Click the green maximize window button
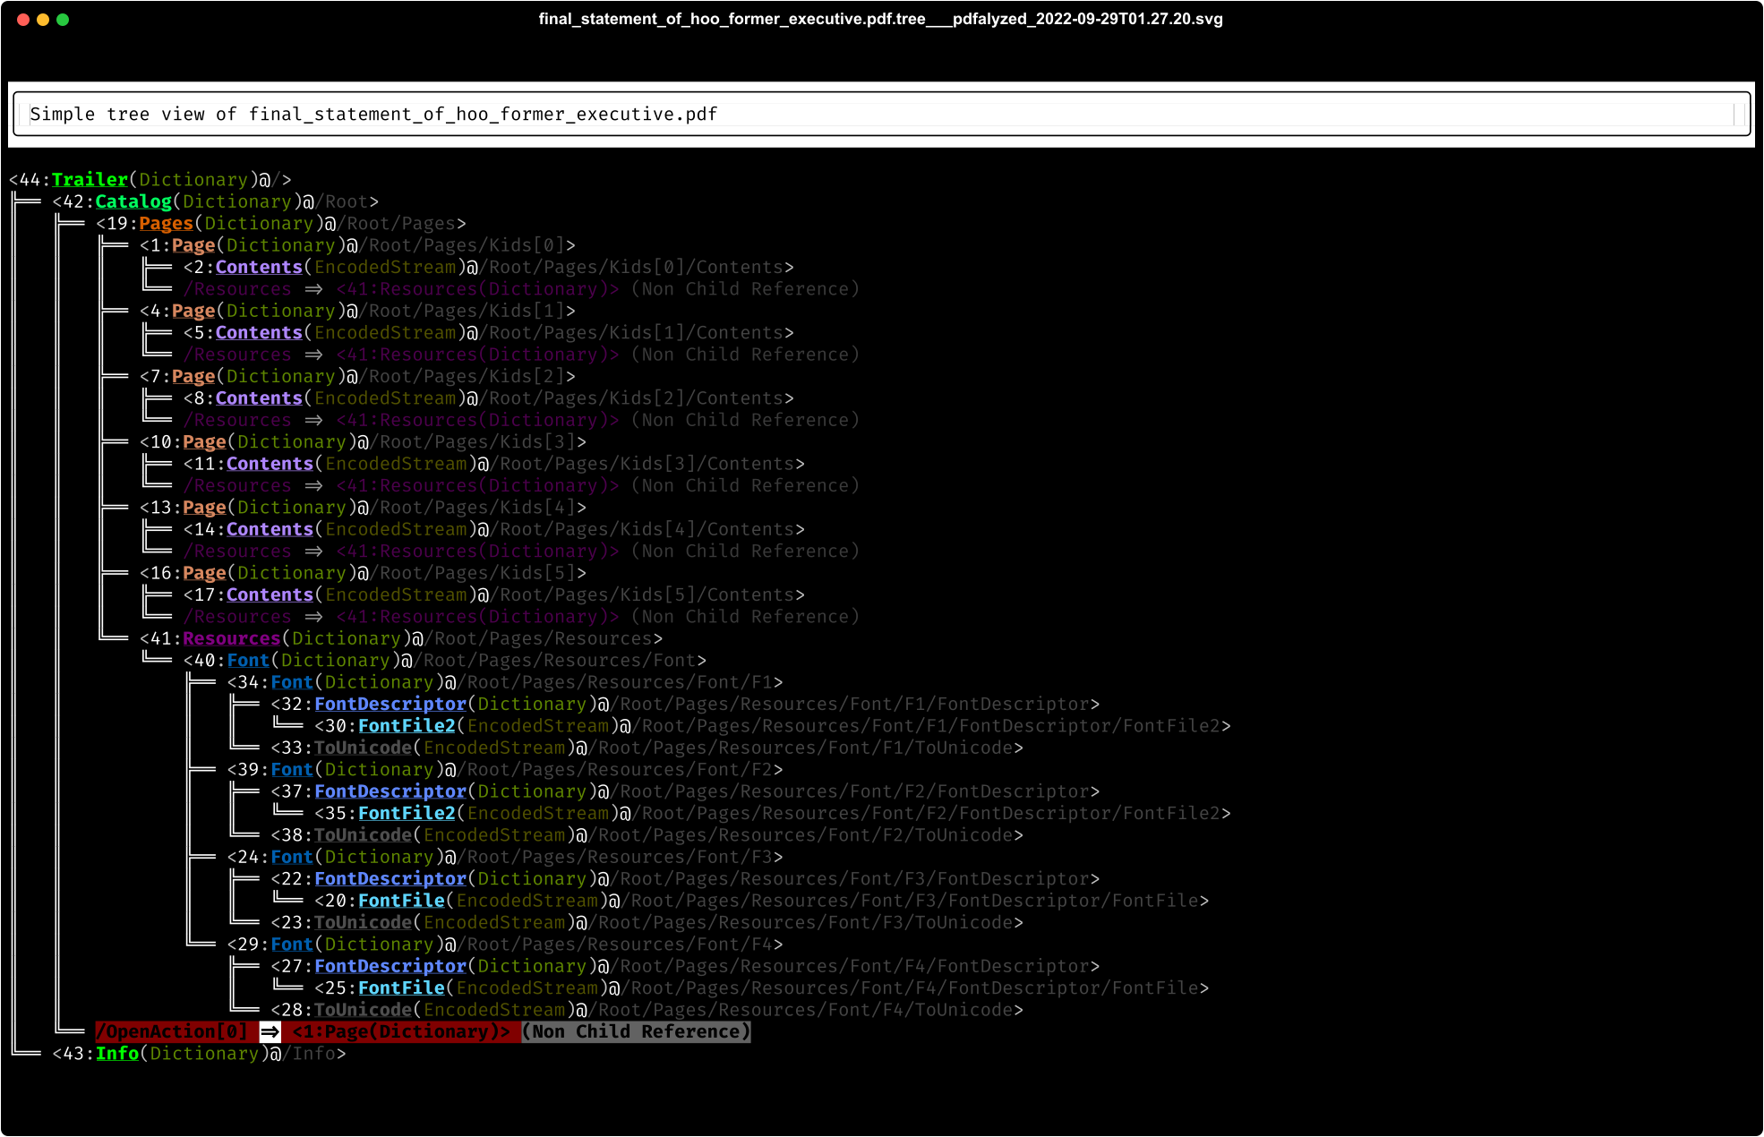Image resolution: width=1764 pixels, height=1137 pixels. 63,20
